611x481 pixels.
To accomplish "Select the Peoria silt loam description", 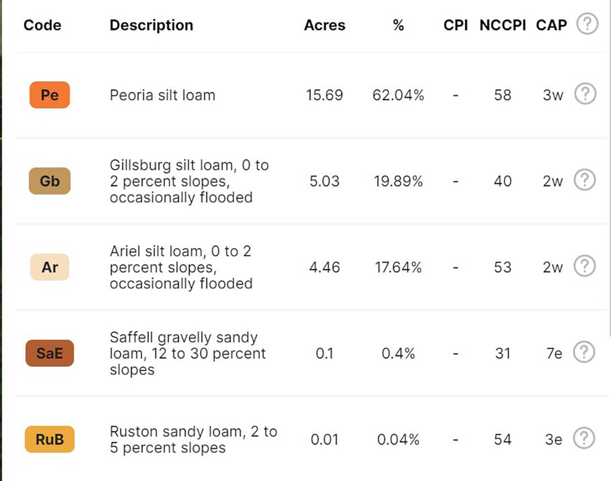I will point(162,95).
